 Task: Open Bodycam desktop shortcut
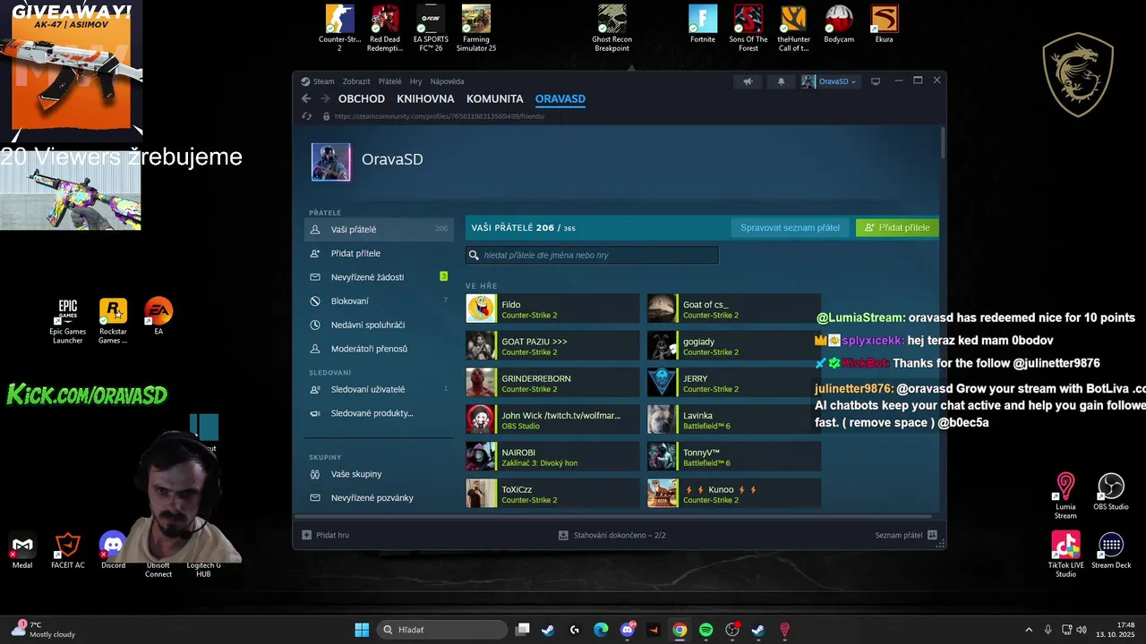pyautogui.click(x=839, y=24)
